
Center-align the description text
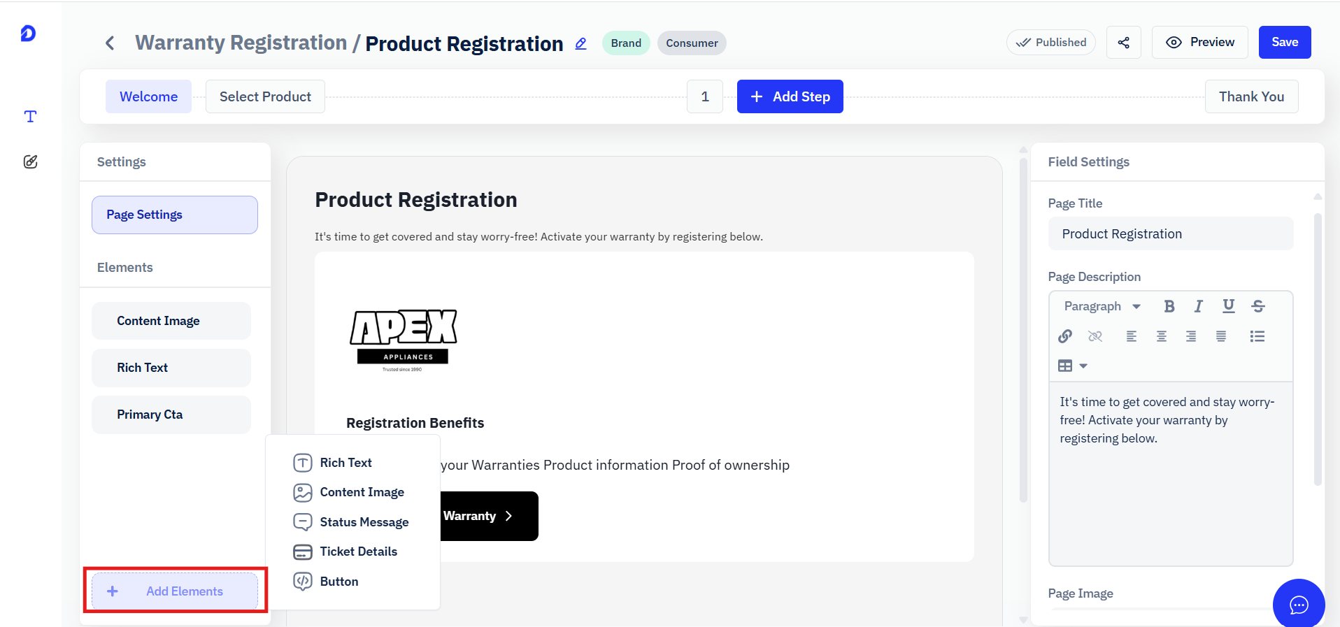coord(1161,336)
